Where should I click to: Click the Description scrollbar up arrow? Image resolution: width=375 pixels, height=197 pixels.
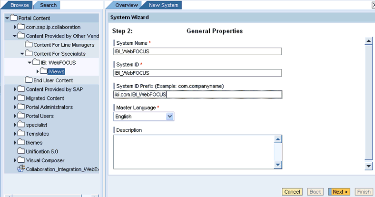(x=278, y=139)
